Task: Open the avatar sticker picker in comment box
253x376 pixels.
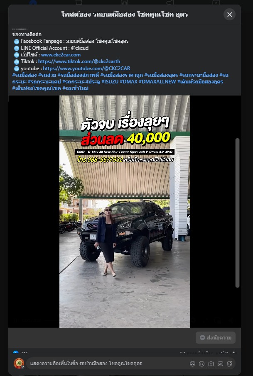Action: (192, 364)
